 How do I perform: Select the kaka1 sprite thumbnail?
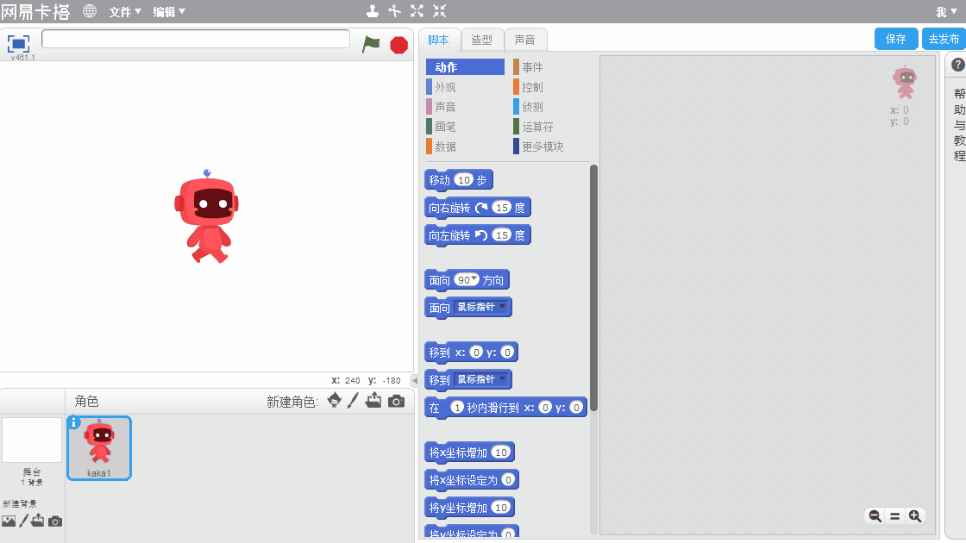click(99, 447)
